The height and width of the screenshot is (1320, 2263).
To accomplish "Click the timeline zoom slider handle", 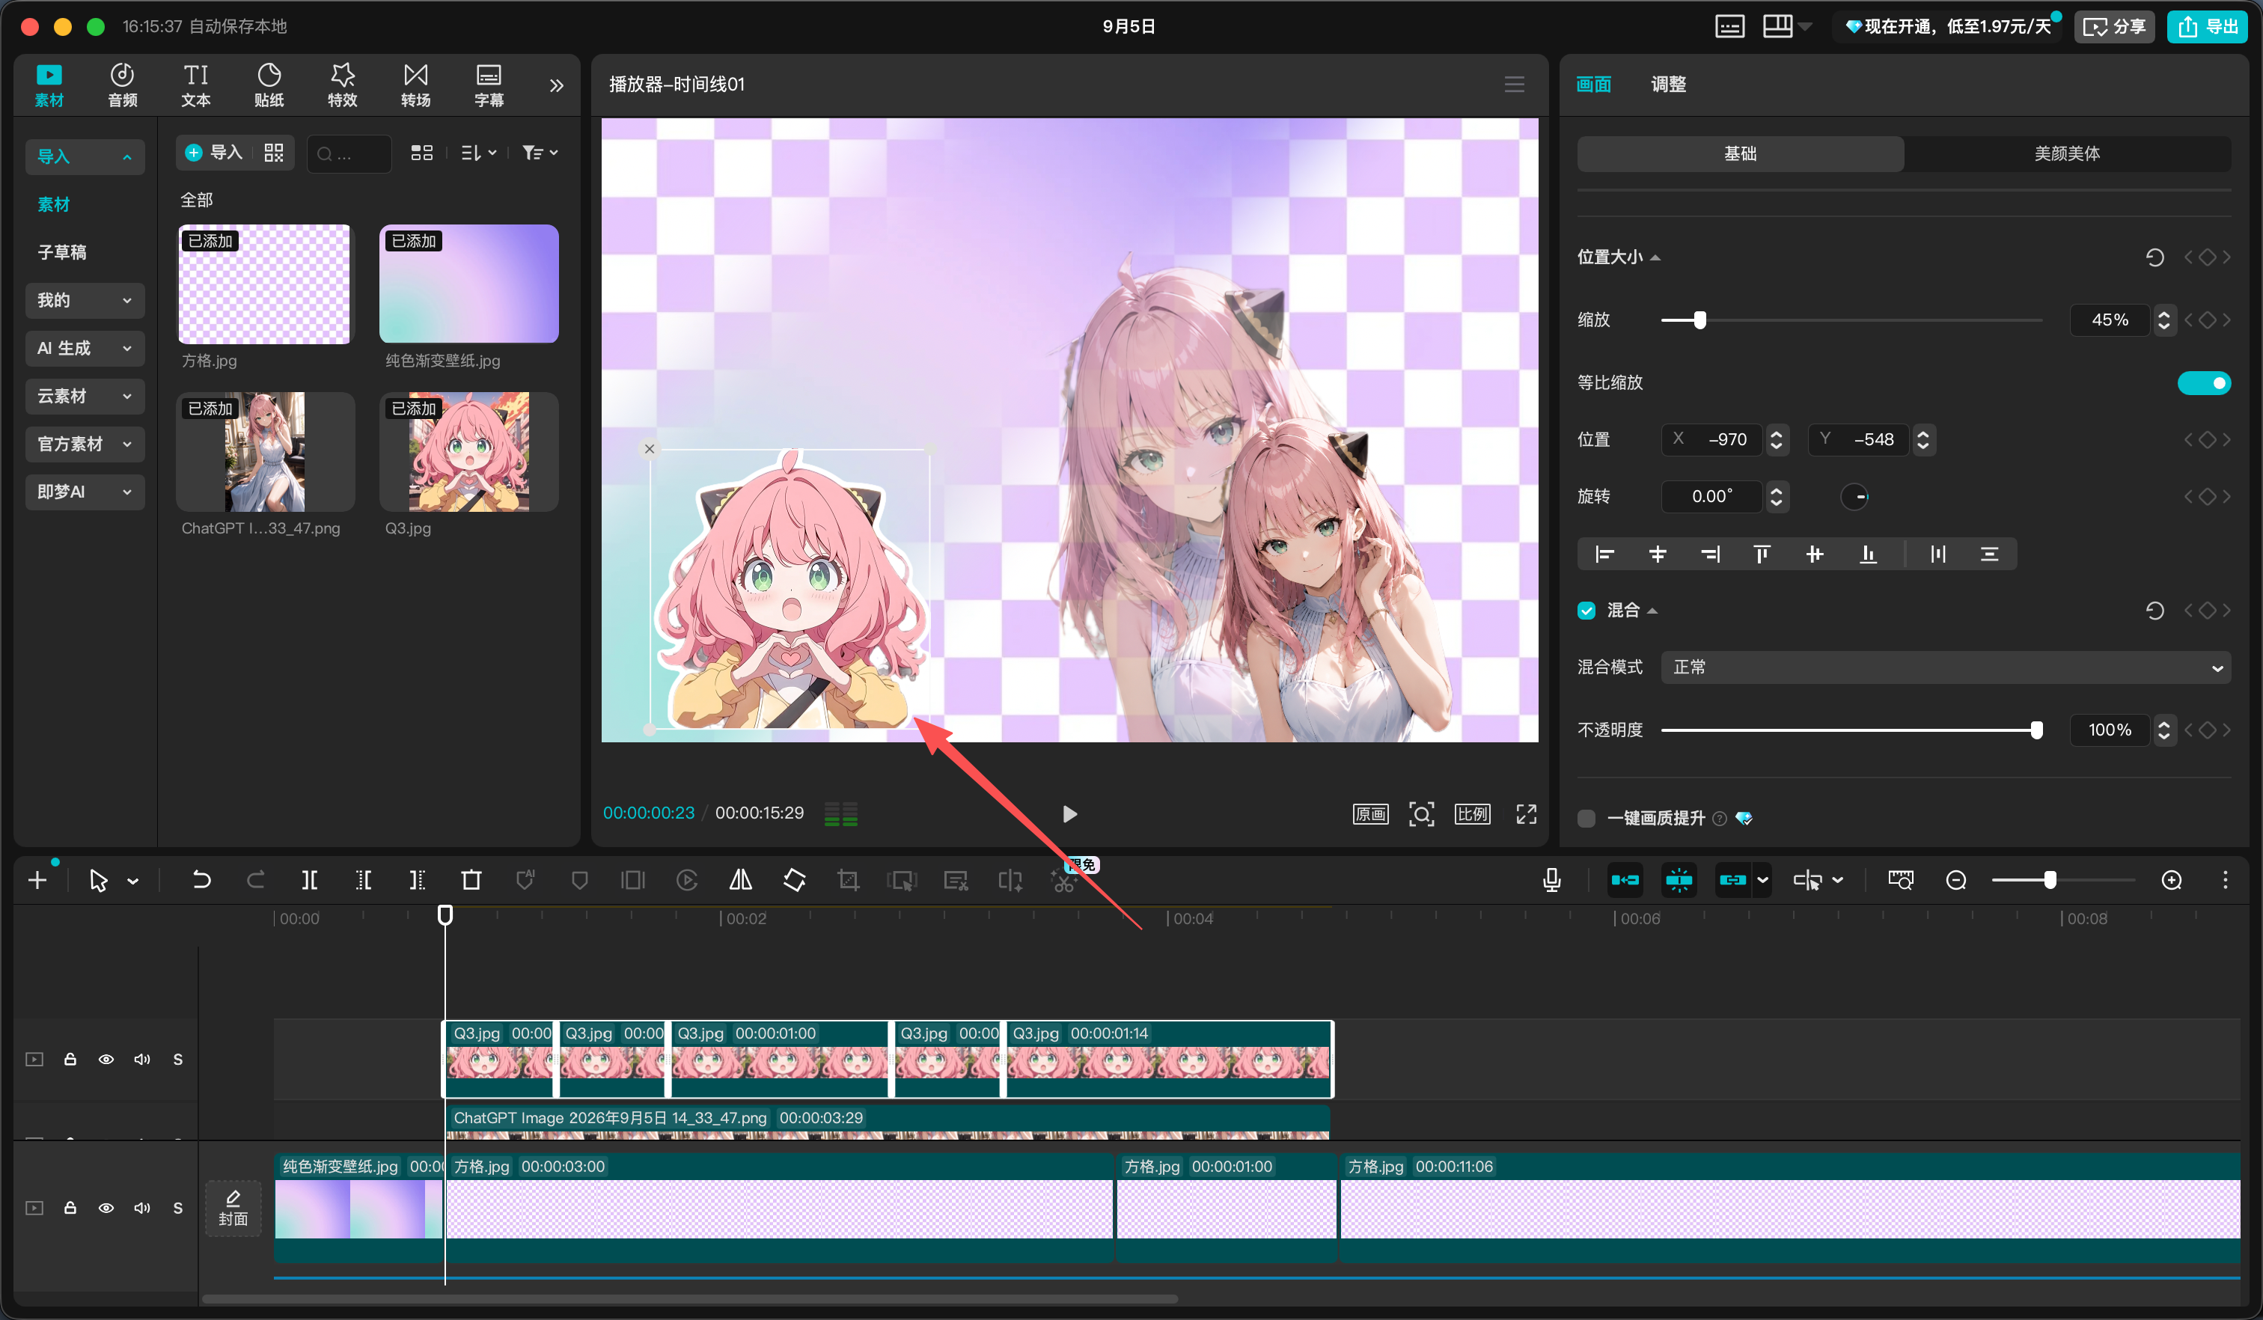I will [2049, 880].
